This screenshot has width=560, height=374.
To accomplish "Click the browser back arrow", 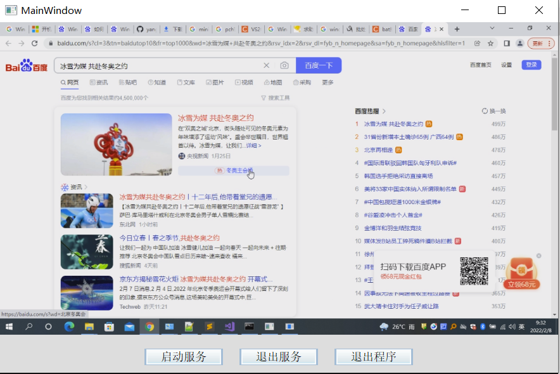I will coord(9,43).
